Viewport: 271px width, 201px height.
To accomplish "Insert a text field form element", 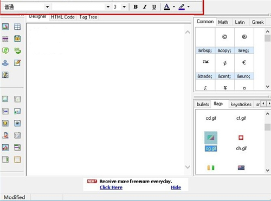I will point(17,99).
